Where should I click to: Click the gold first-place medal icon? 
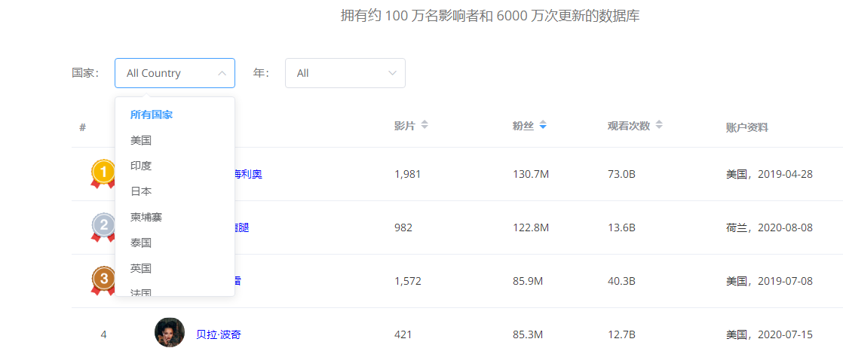[x=103, y=173]
